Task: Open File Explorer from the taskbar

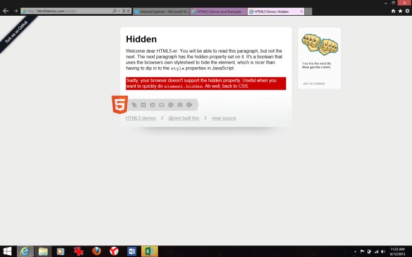Action: click(x=43, y=251)
